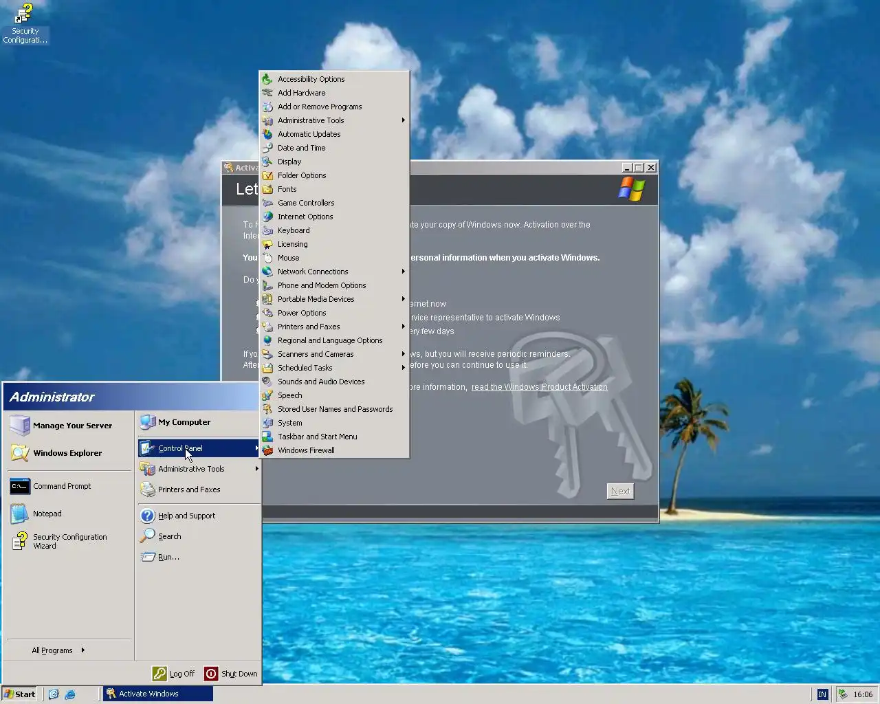Click Regional and Language Options icon
The image size is (880, 704).
click(267, 340)
